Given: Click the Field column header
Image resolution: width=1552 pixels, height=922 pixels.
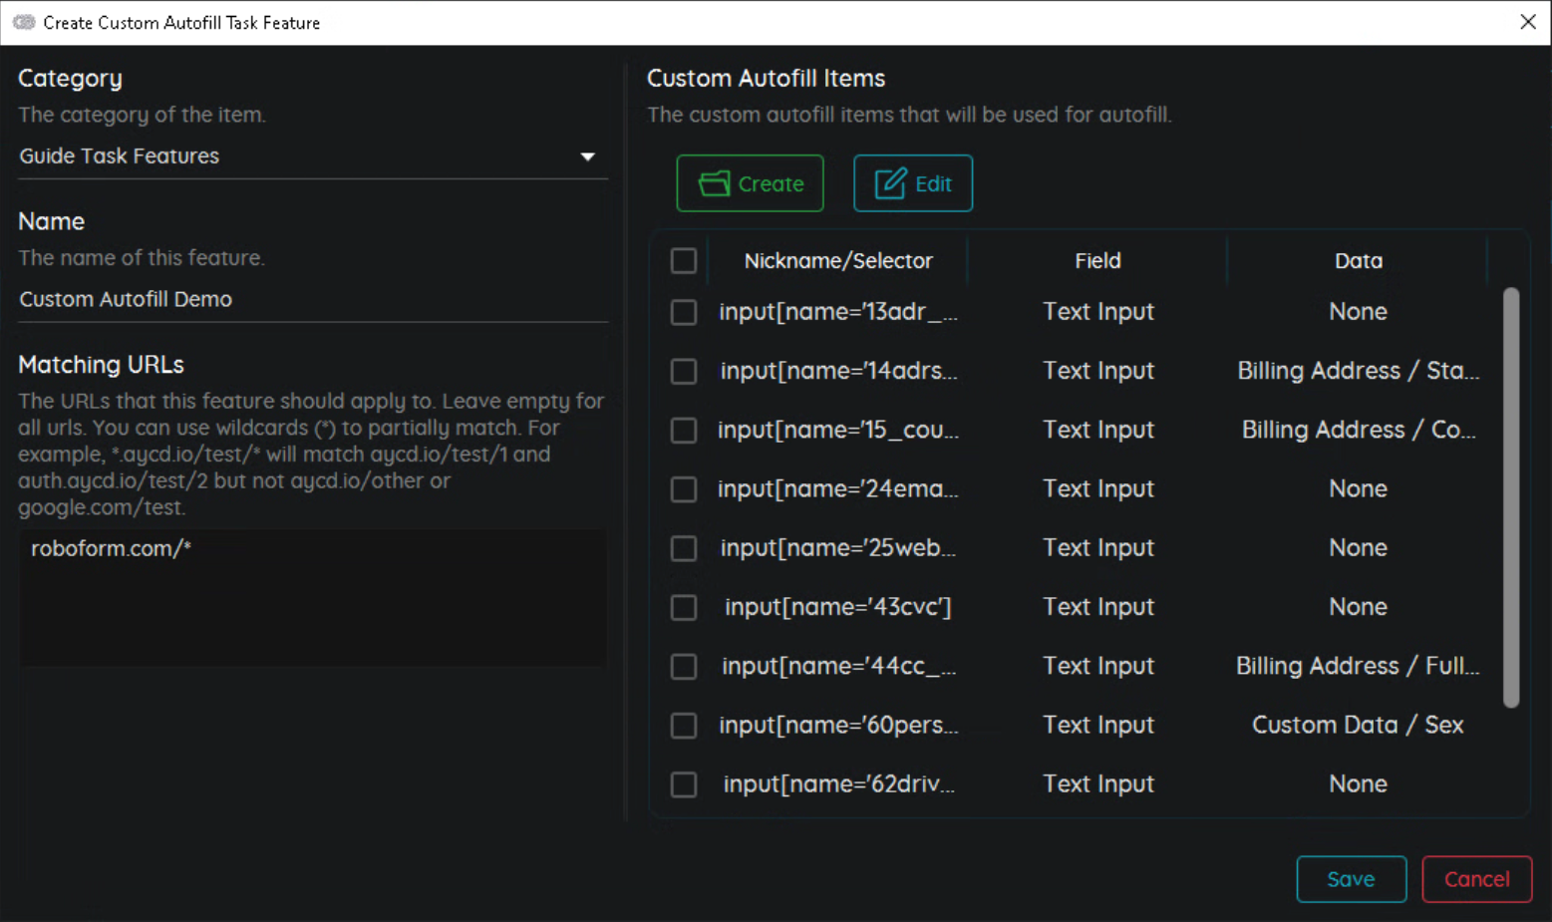Looking at the screenshot, I should 1097,261.
